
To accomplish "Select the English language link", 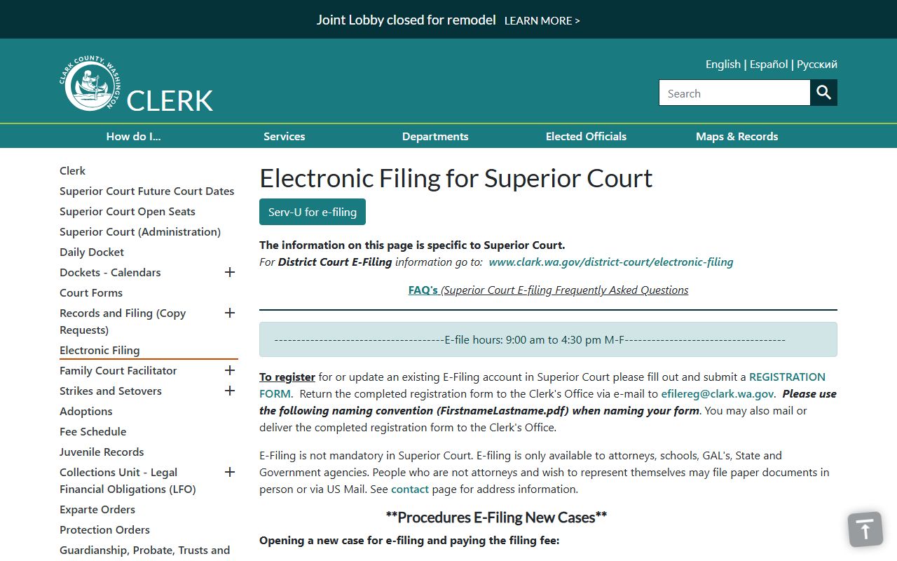I will click(723, 64).
